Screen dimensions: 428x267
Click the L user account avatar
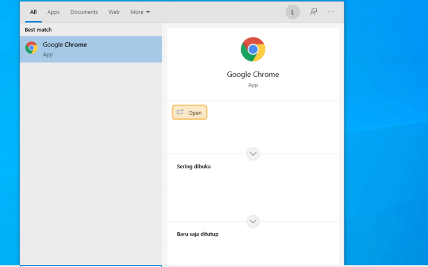(293, 12)
